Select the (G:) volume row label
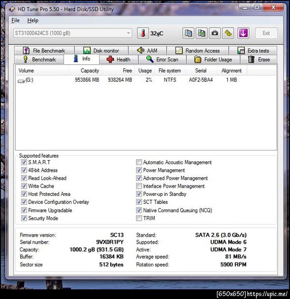290x299 pixels. [x=29, y=80]
